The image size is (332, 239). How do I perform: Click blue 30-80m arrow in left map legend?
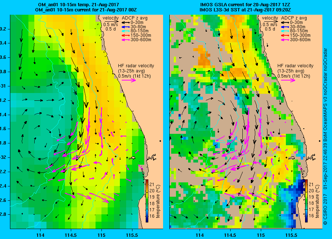[125, 27]
